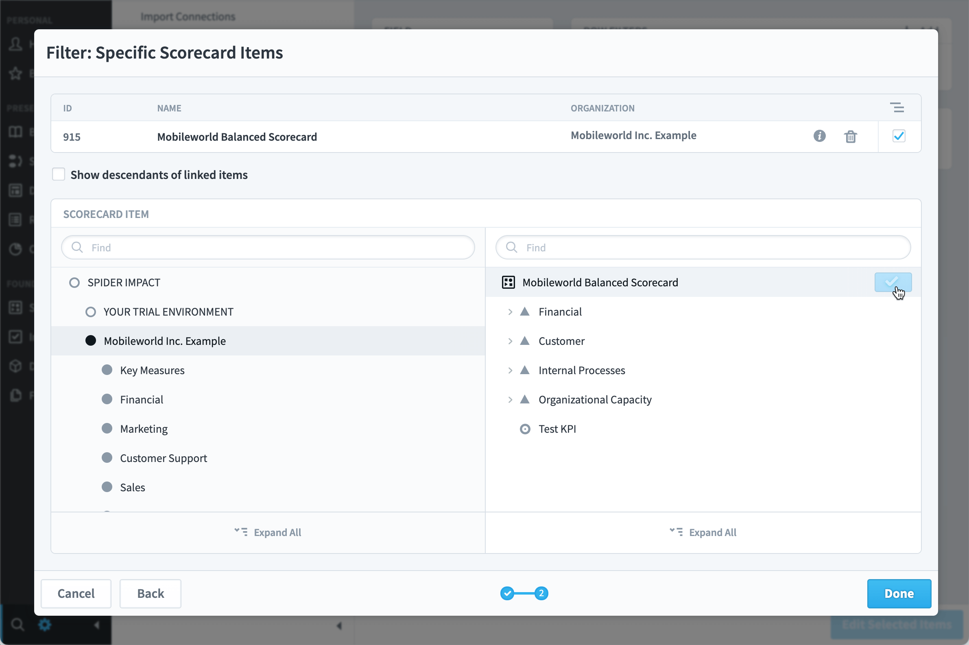Click the Customer perspective triangle icon

click(x=525, y=341)
